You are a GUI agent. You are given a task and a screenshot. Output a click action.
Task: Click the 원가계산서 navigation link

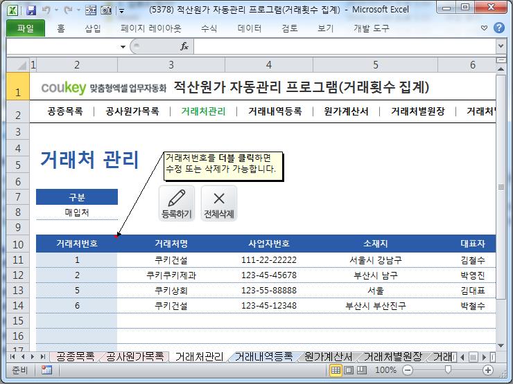pos(346,111)
